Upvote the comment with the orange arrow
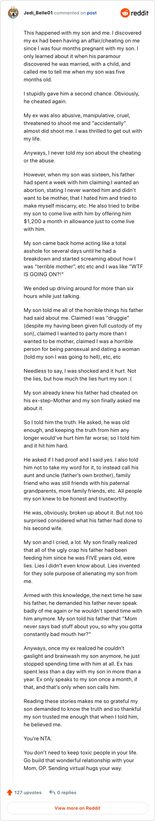Viewport: 155px width, 821px height. pyautogui.click(x=10, y=792)
